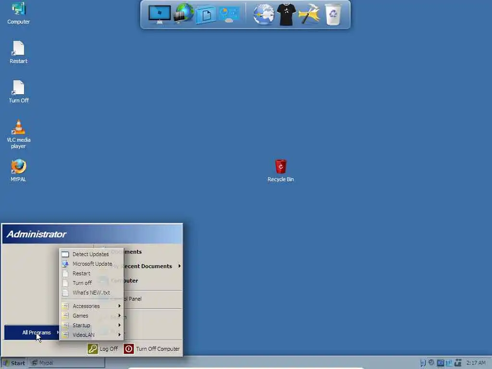Select the Restart desktop shortcut
492x369 pixels.
point(19,52)
